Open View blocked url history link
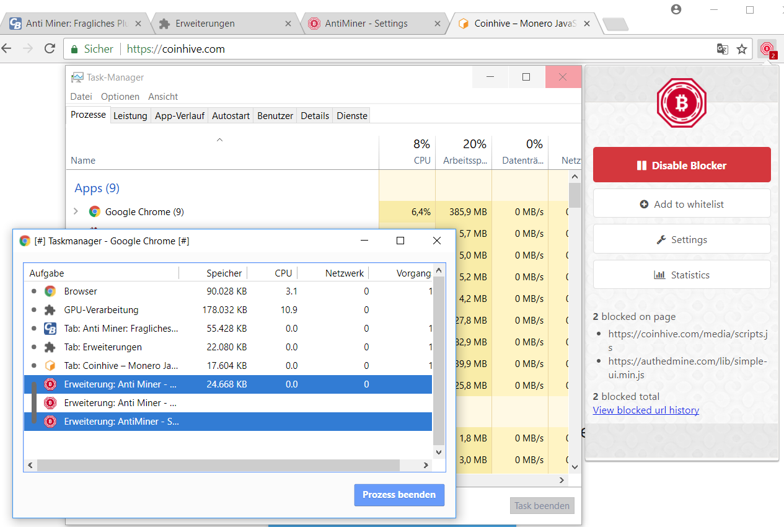784x527 pixels. [x=646, y=410]
